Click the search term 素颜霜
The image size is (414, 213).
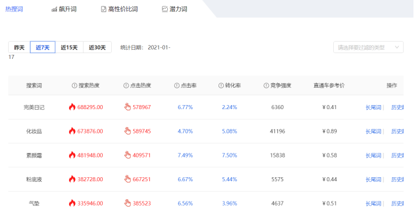click(34, 155)
